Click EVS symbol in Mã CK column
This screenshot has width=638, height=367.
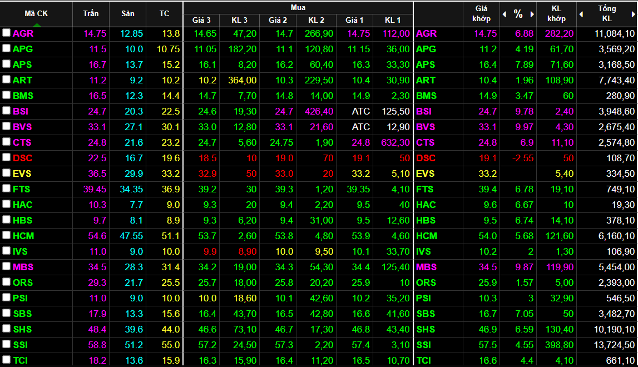22,173
